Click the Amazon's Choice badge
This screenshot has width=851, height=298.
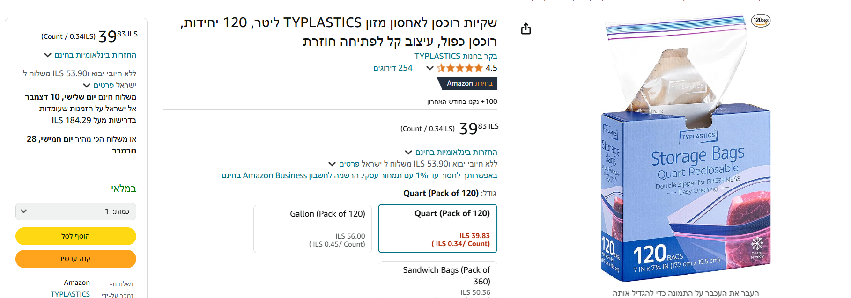click(x=467, y=83)
